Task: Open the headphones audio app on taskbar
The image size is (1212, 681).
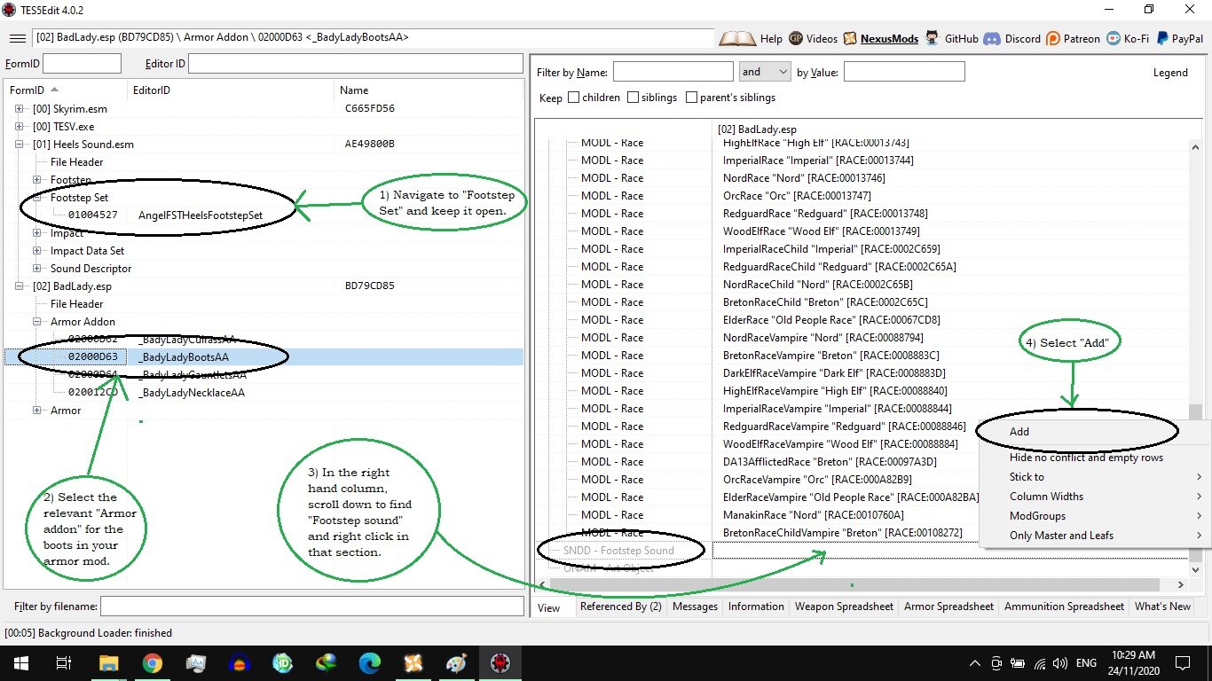Action: [x=239, y=663]
